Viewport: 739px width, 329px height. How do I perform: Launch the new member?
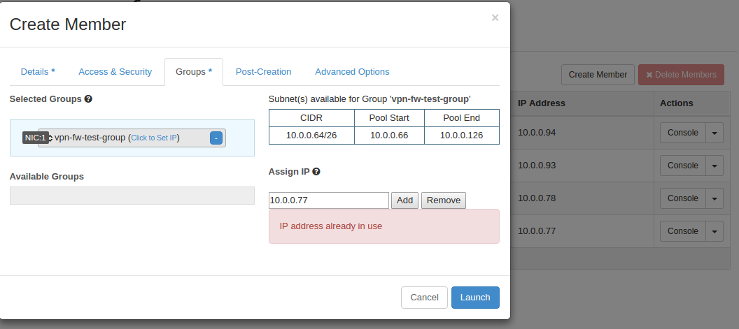475,298
